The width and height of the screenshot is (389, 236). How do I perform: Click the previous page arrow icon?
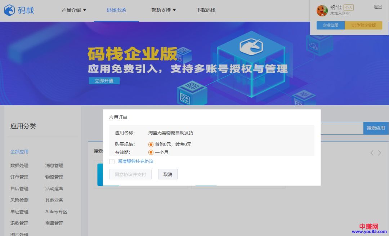pyautogui.click(x=372, y=153)
